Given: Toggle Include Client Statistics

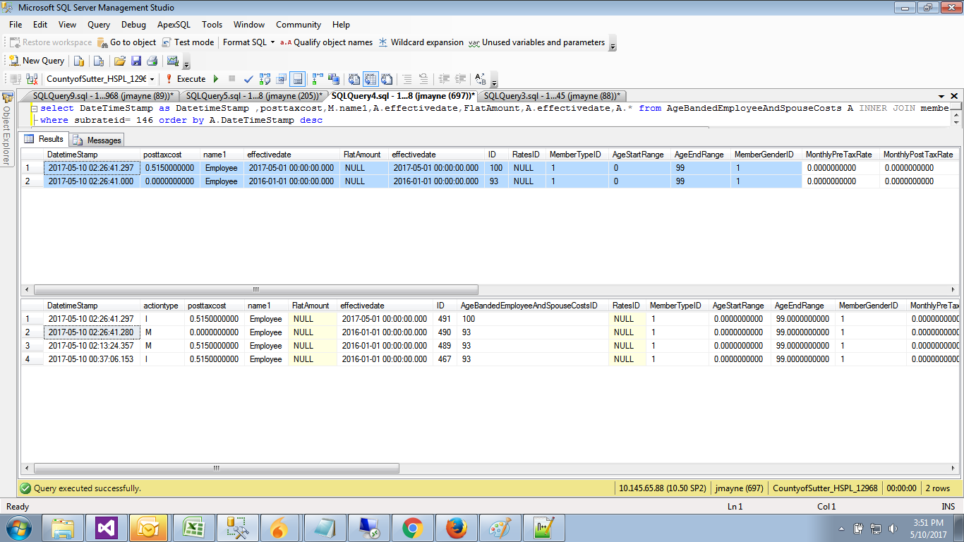Looking at the screenshot, I should point(334,79).
